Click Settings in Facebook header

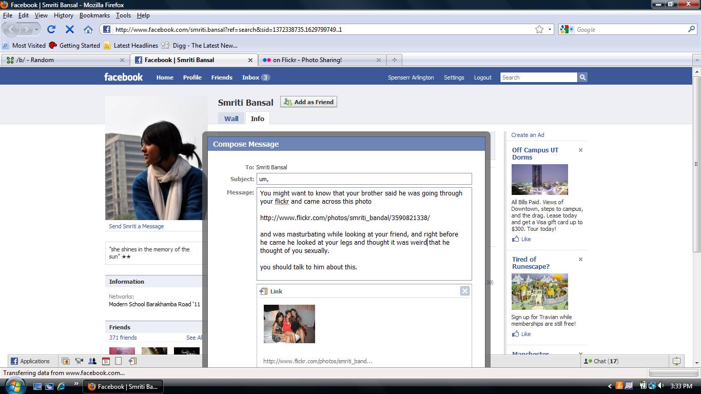click(454, 77)
